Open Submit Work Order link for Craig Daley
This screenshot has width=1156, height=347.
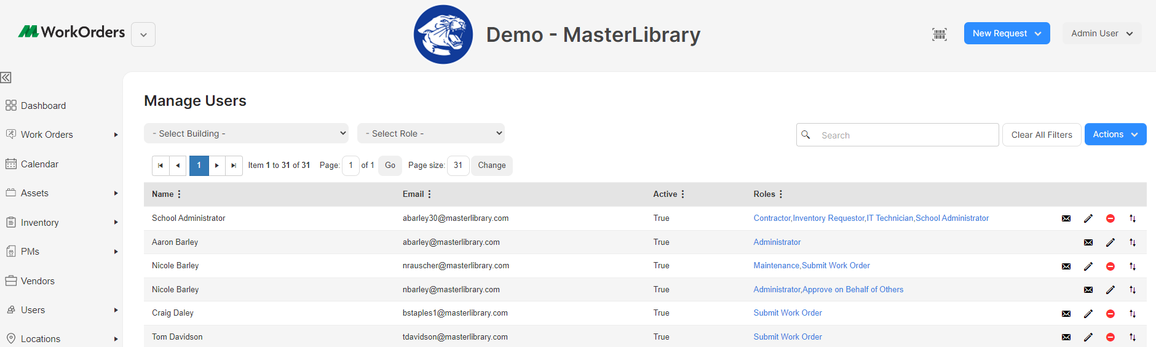[x=788, y=313]
